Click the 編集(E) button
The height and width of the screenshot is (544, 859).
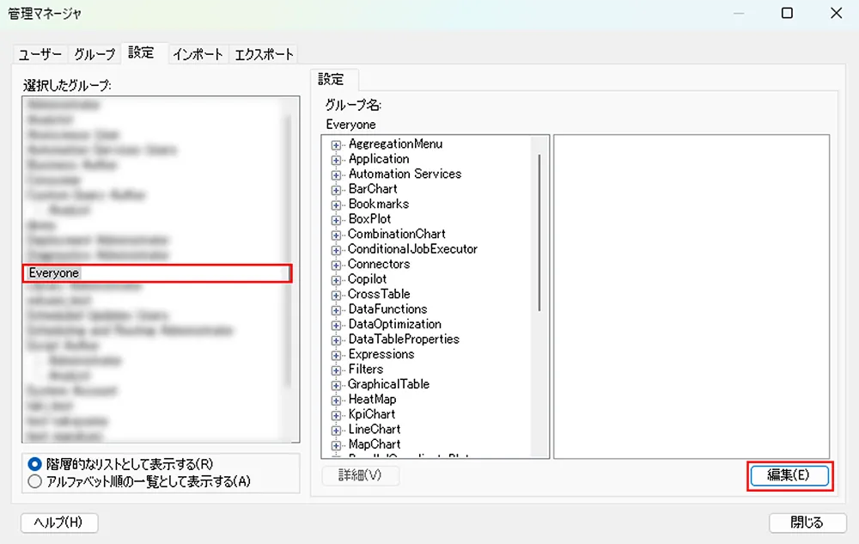click(x=788, y=475)
